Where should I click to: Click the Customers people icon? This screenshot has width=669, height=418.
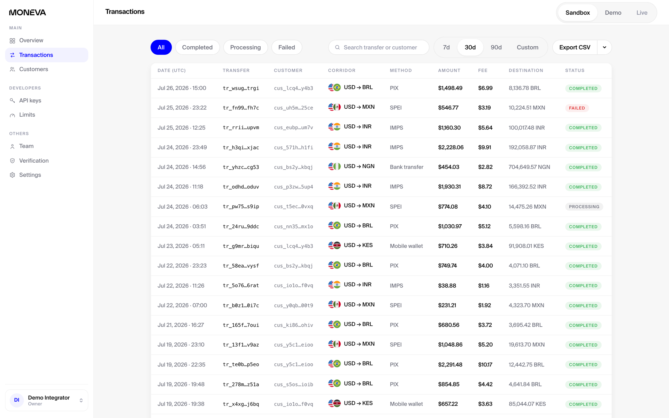pos(13,69)
